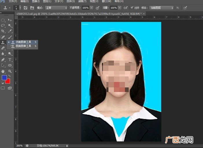Open the status bar info arrow
This screenshot has width=203, height=148.
67,146
